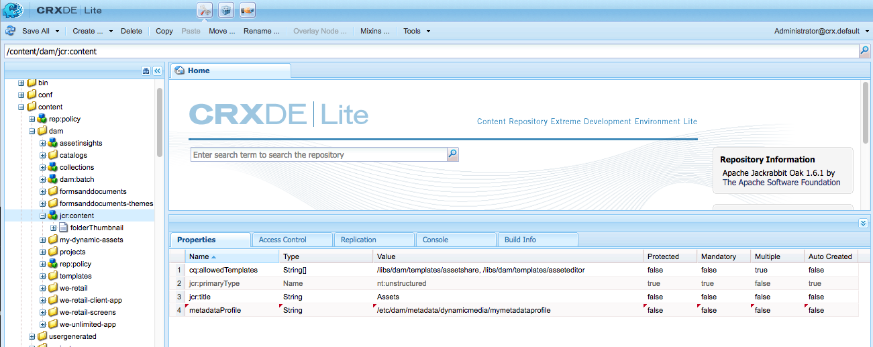Select the we-retail-screens tree node
This screenshot has height=347, width=873.
pos(87,312)
